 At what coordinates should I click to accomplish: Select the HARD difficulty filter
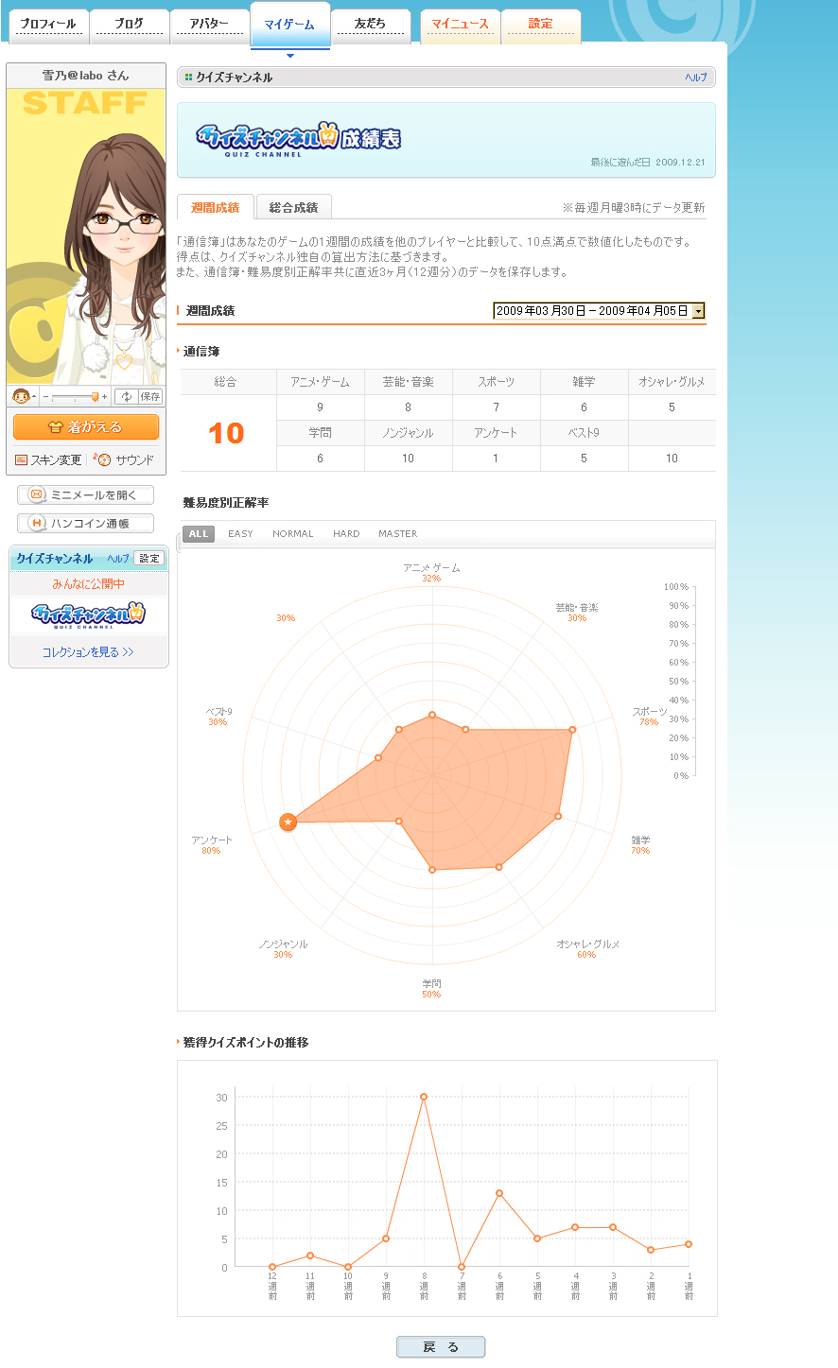point(346,534)
